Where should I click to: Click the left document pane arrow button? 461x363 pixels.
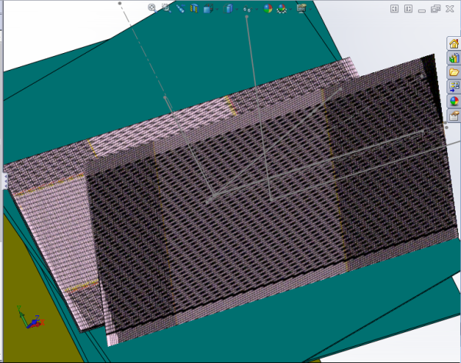click(x=394, y=8)
